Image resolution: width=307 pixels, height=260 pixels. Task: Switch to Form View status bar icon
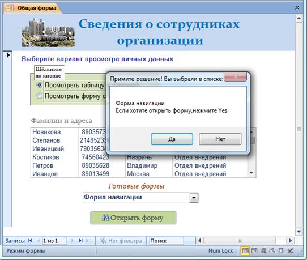[245, 250]
